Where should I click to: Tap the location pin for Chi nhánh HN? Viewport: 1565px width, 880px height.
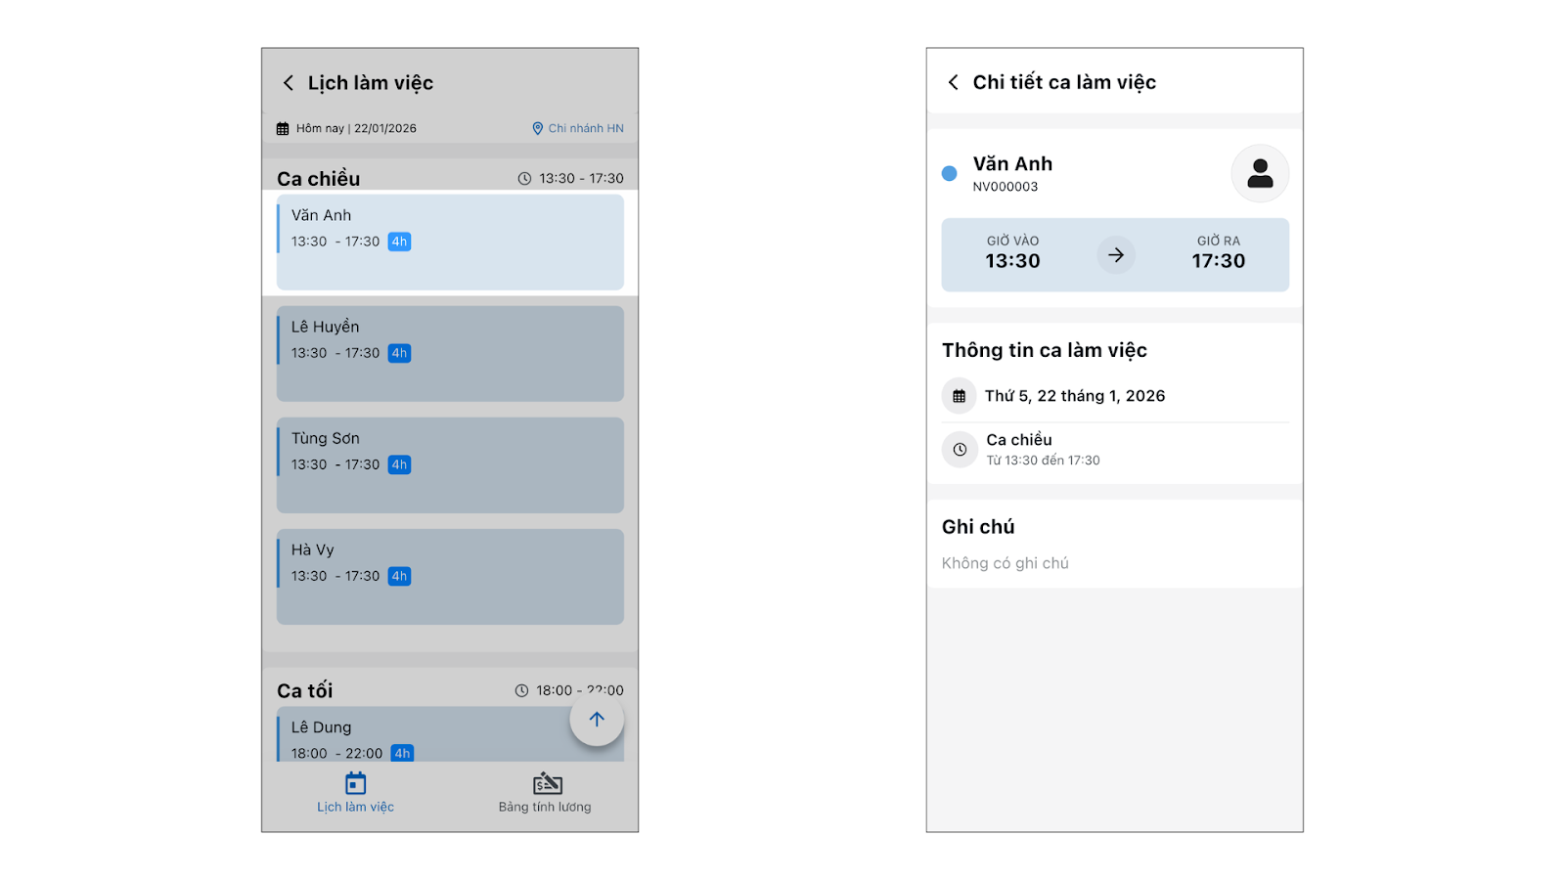[x=537, y=128]
